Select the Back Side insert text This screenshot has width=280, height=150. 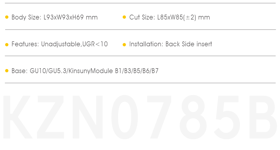coord(189,44)
